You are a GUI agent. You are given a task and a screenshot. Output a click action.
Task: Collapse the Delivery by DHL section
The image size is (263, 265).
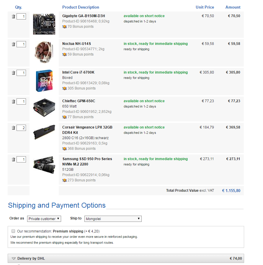click(14, 259)
